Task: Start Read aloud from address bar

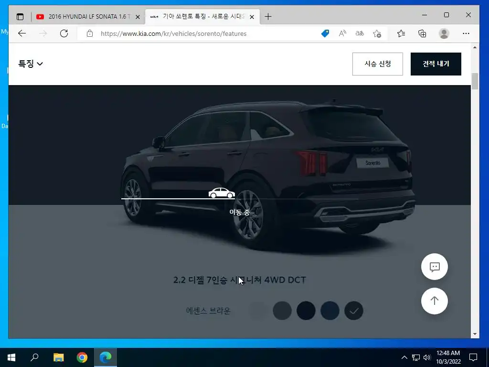Action: pos(342,33)
